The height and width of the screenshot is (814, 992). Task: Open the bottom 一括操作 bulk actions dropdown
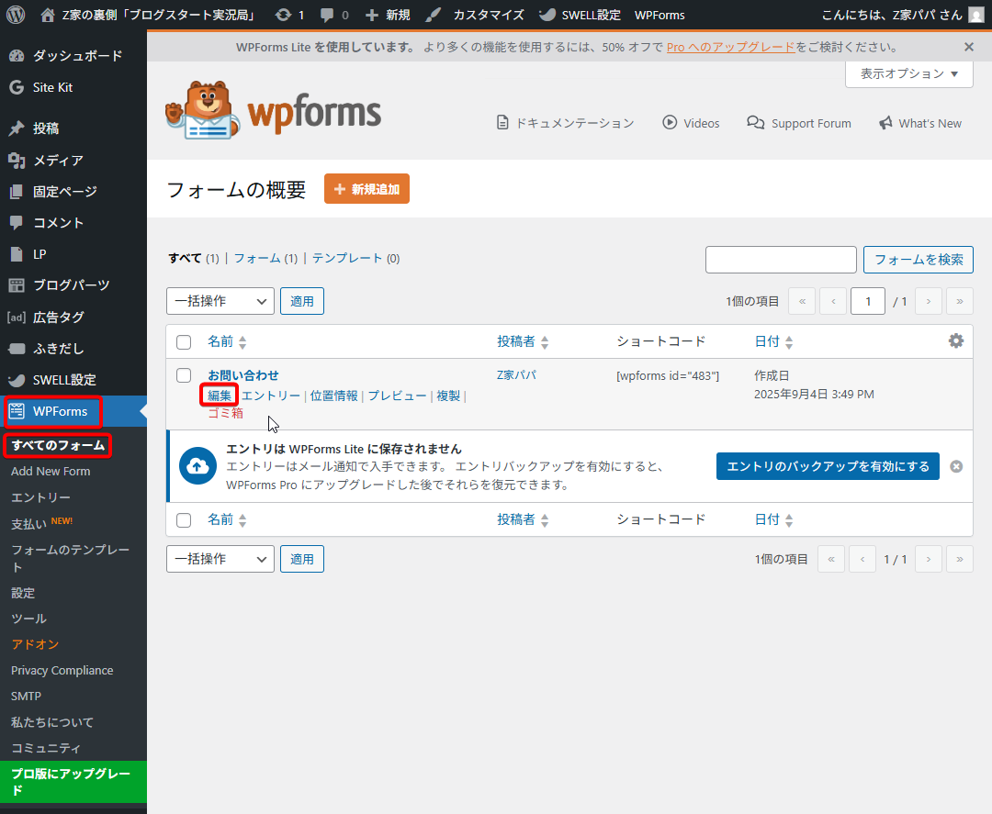[x=220, y=559]
